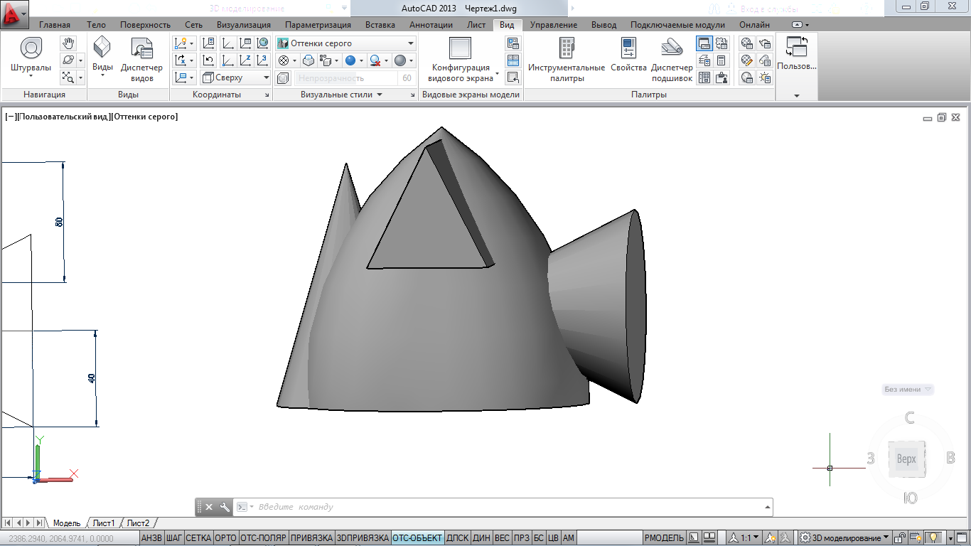The image size is (971, 546).
Task: Select the Pan hand tool
Action: click(68, 43)
